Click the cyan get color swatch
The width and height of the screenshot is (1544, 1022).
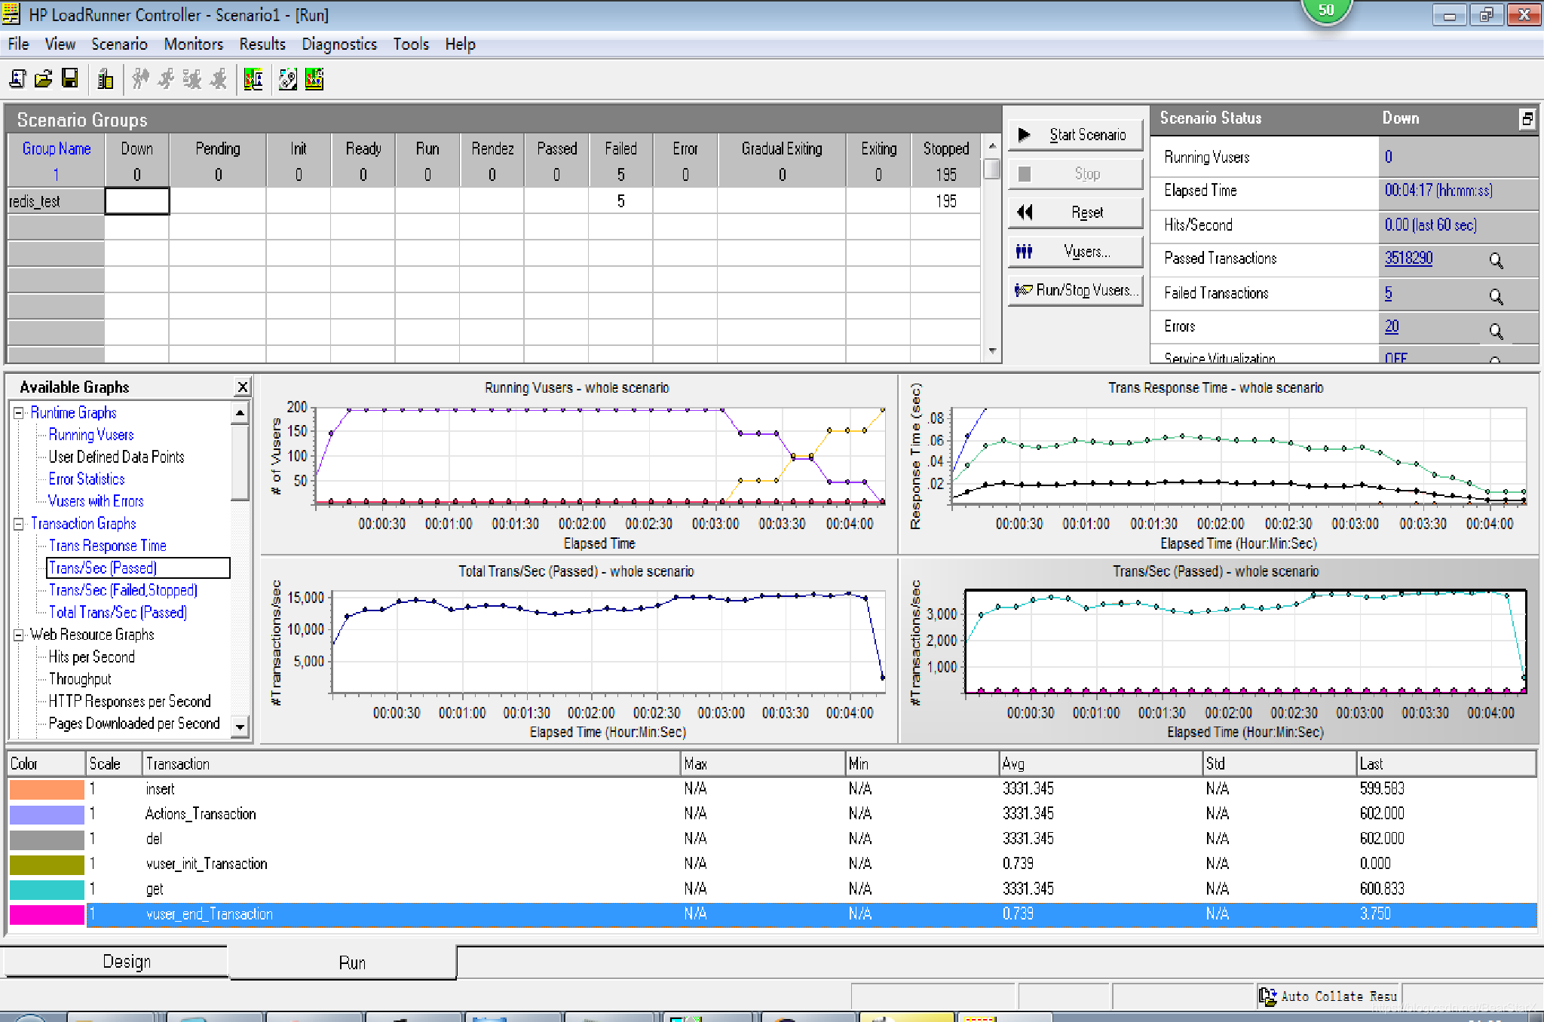[47, 889]
